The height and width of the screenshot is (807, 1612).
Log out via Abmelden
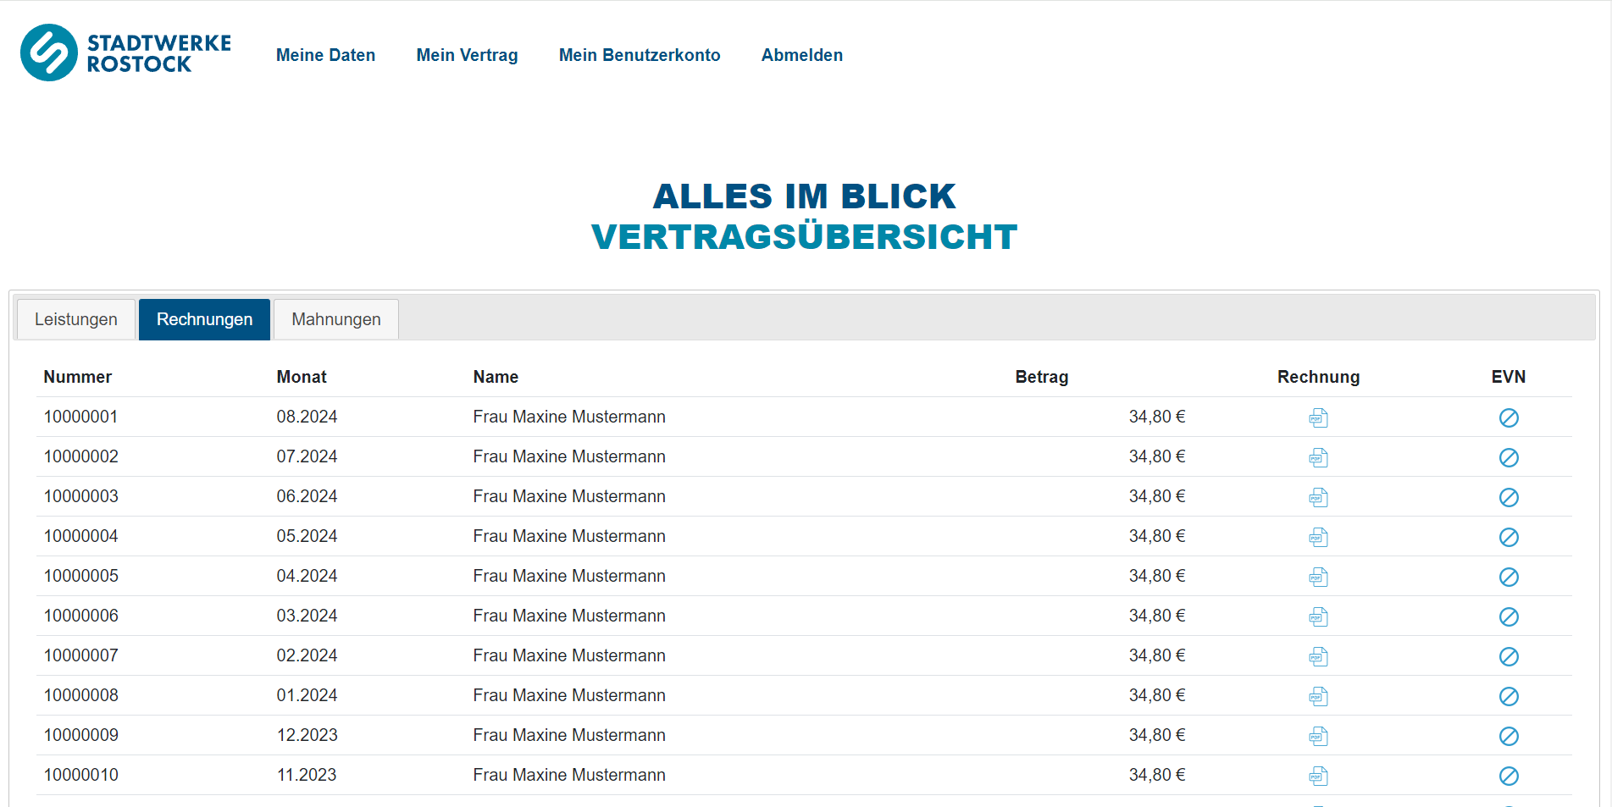[x=801, y=54]
